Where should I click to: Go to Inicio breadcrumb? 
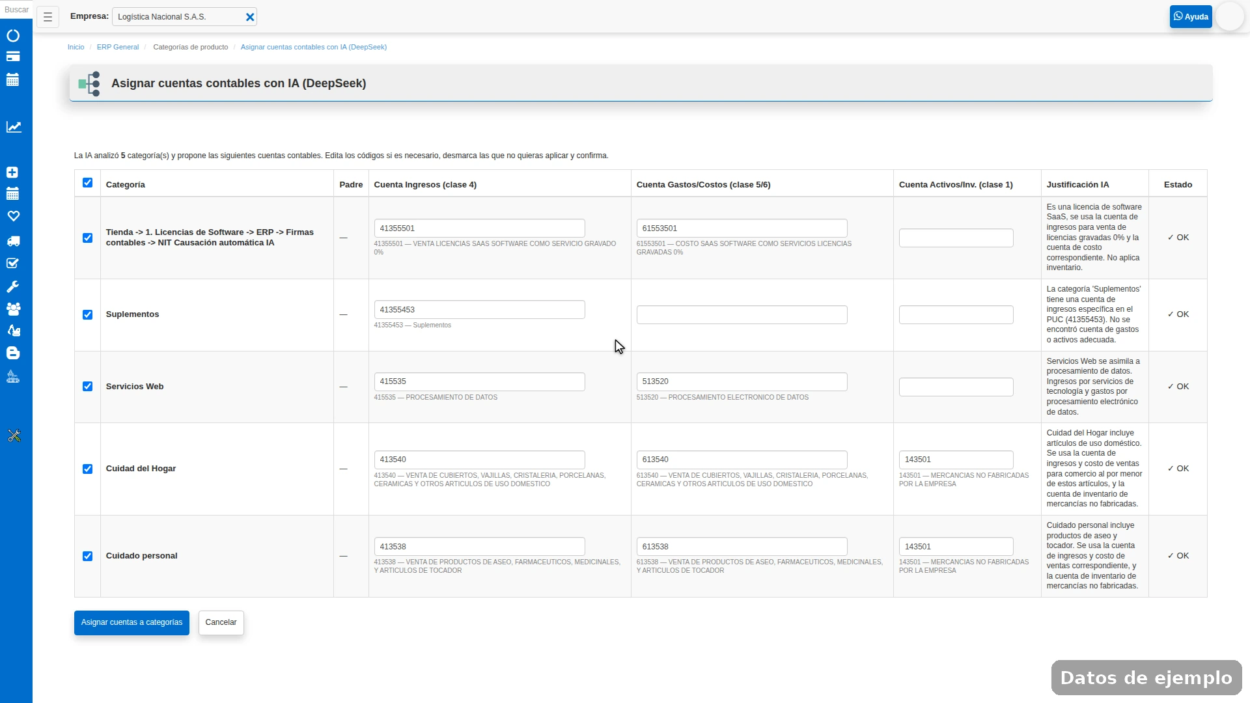[76, 47]
